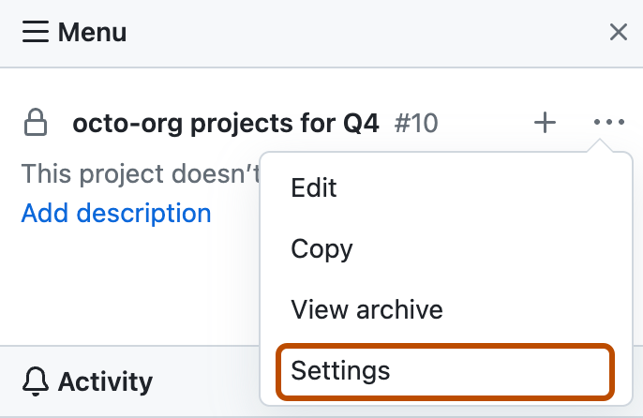Expand the Activity section heading

point(105,381)
